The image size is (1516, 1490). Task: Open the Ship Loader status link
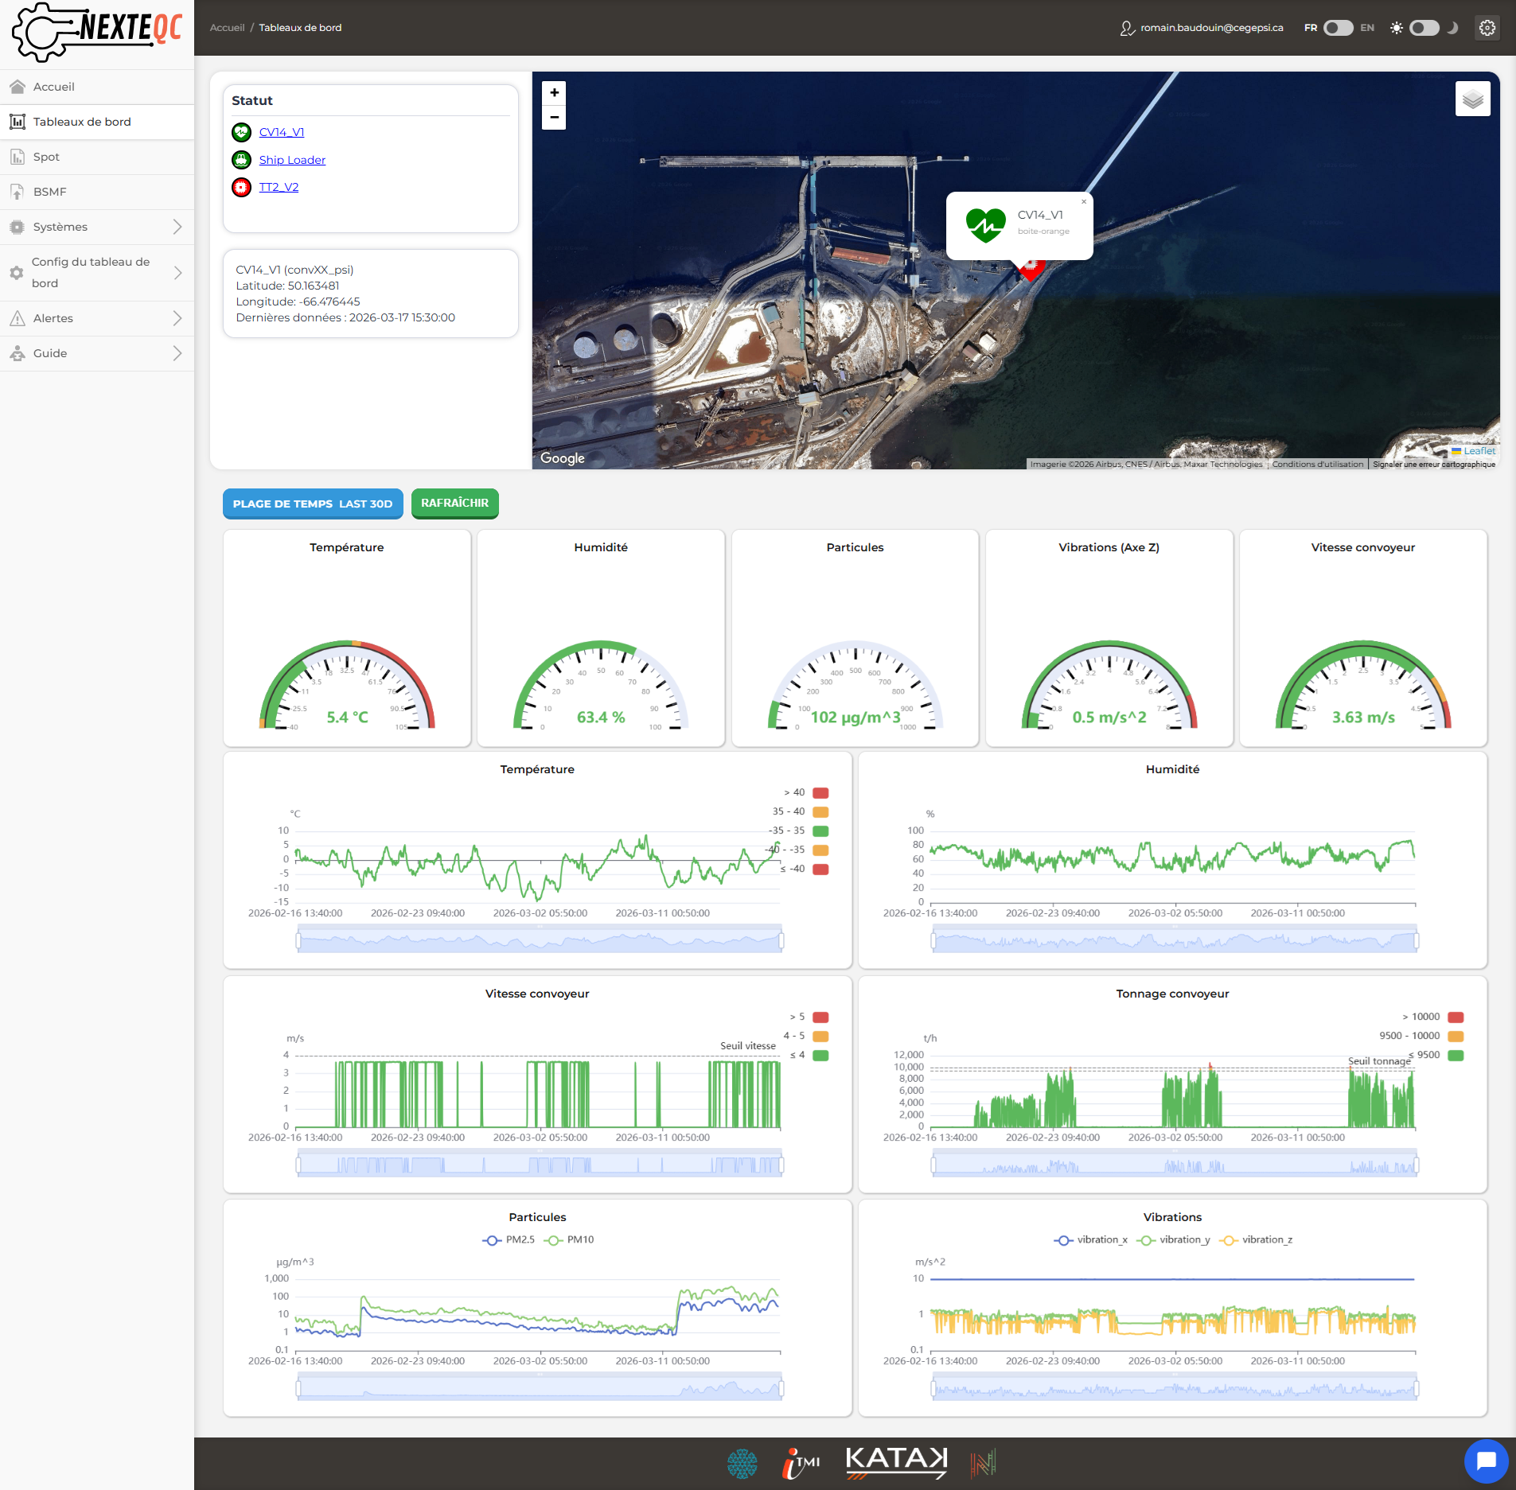pyautogui.click(x=292, y=160)
